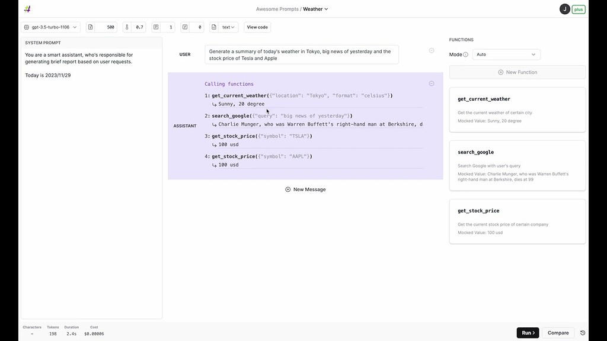
Task: Collapse the ASSISTANT function-calls block
Action: pyautogui.click(x=432, y=83)
